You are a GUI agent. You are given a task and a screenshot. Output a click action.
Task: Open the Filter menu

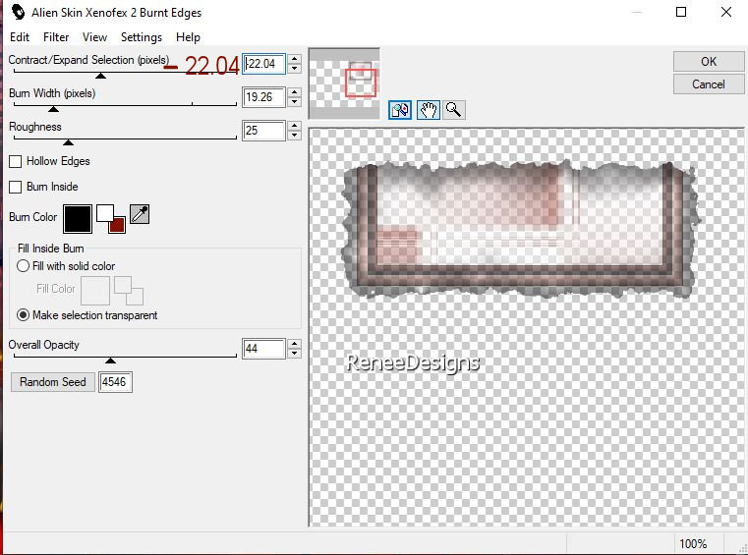56,37
